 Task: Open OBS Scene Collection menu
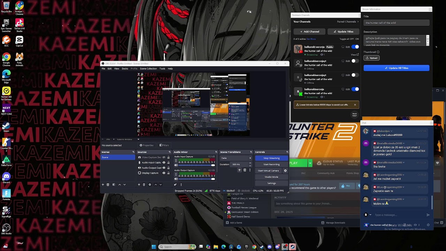coord(148,69)
